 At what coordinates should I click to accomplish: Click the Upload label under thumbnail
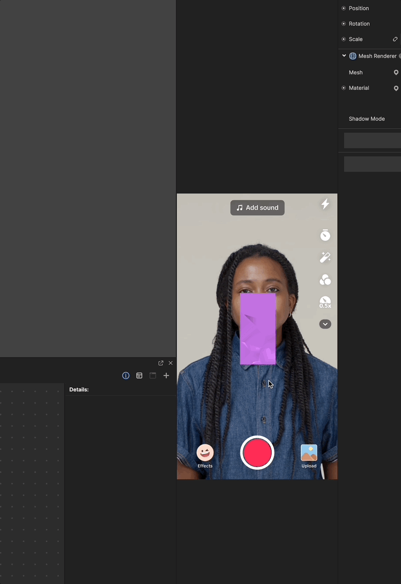(309, 466)
